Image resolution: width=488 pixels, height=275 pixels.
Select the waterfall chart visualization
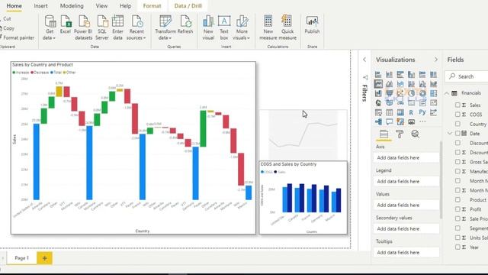pyautogui.click(x=378, y=93)
